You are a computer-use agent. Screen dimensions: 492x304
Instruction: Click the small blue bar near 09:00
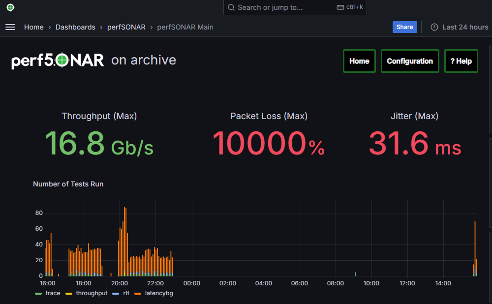pyautogui.click(x=355, y=274)
